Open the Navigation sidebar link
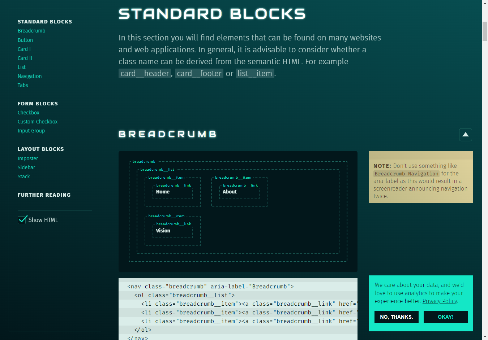Viewport: 488px width, 340px height. point(30,76)
